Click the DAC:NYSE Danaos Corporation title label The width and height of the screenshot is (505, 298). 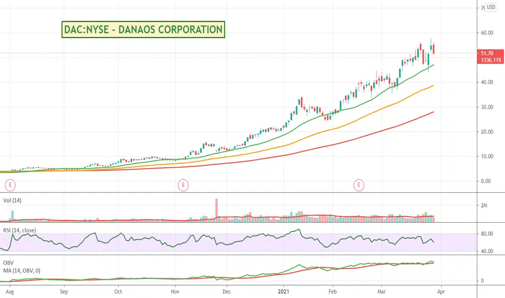tap(144, 30)
